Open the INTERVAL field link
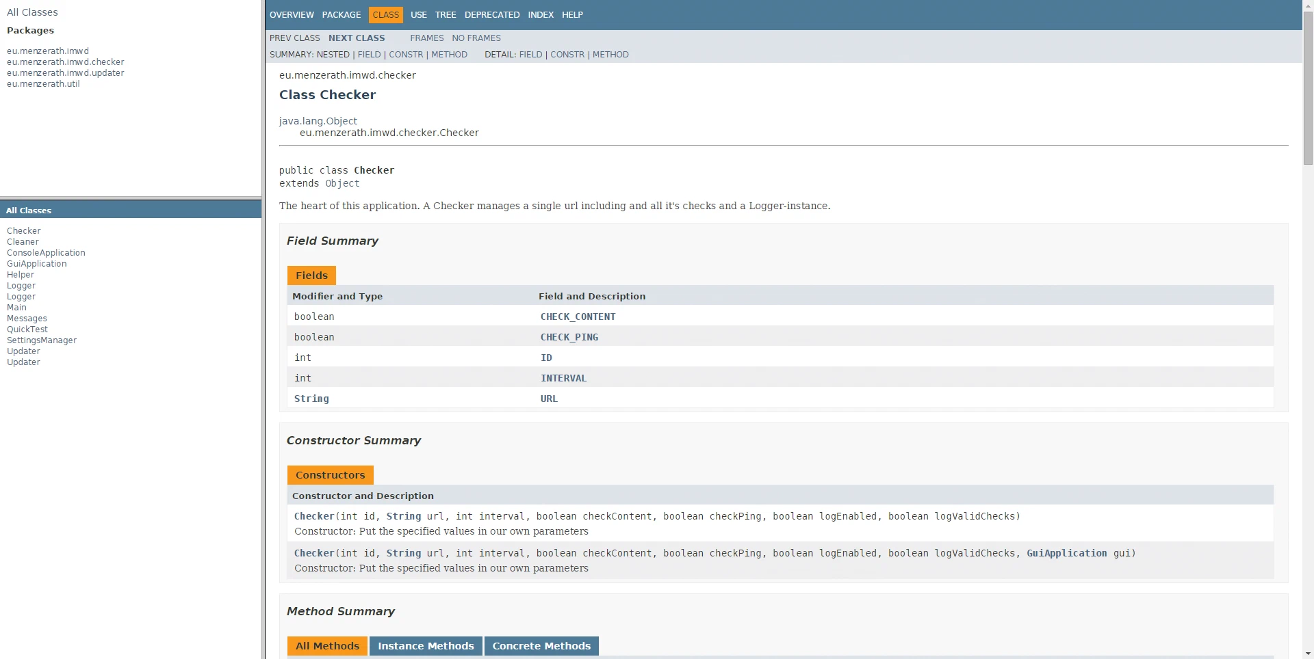1314x659 pixels. pyautogui.click(x=564, y=378)
